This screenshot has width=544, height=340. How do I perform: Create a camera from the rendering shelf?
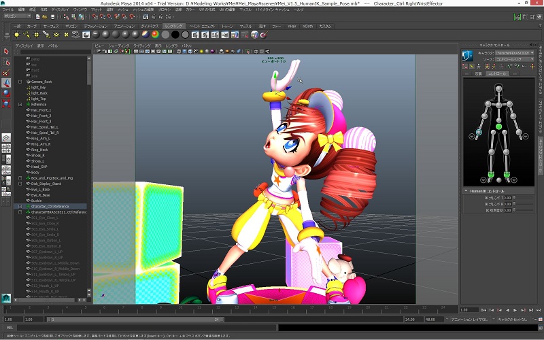(x=75, y=35)
